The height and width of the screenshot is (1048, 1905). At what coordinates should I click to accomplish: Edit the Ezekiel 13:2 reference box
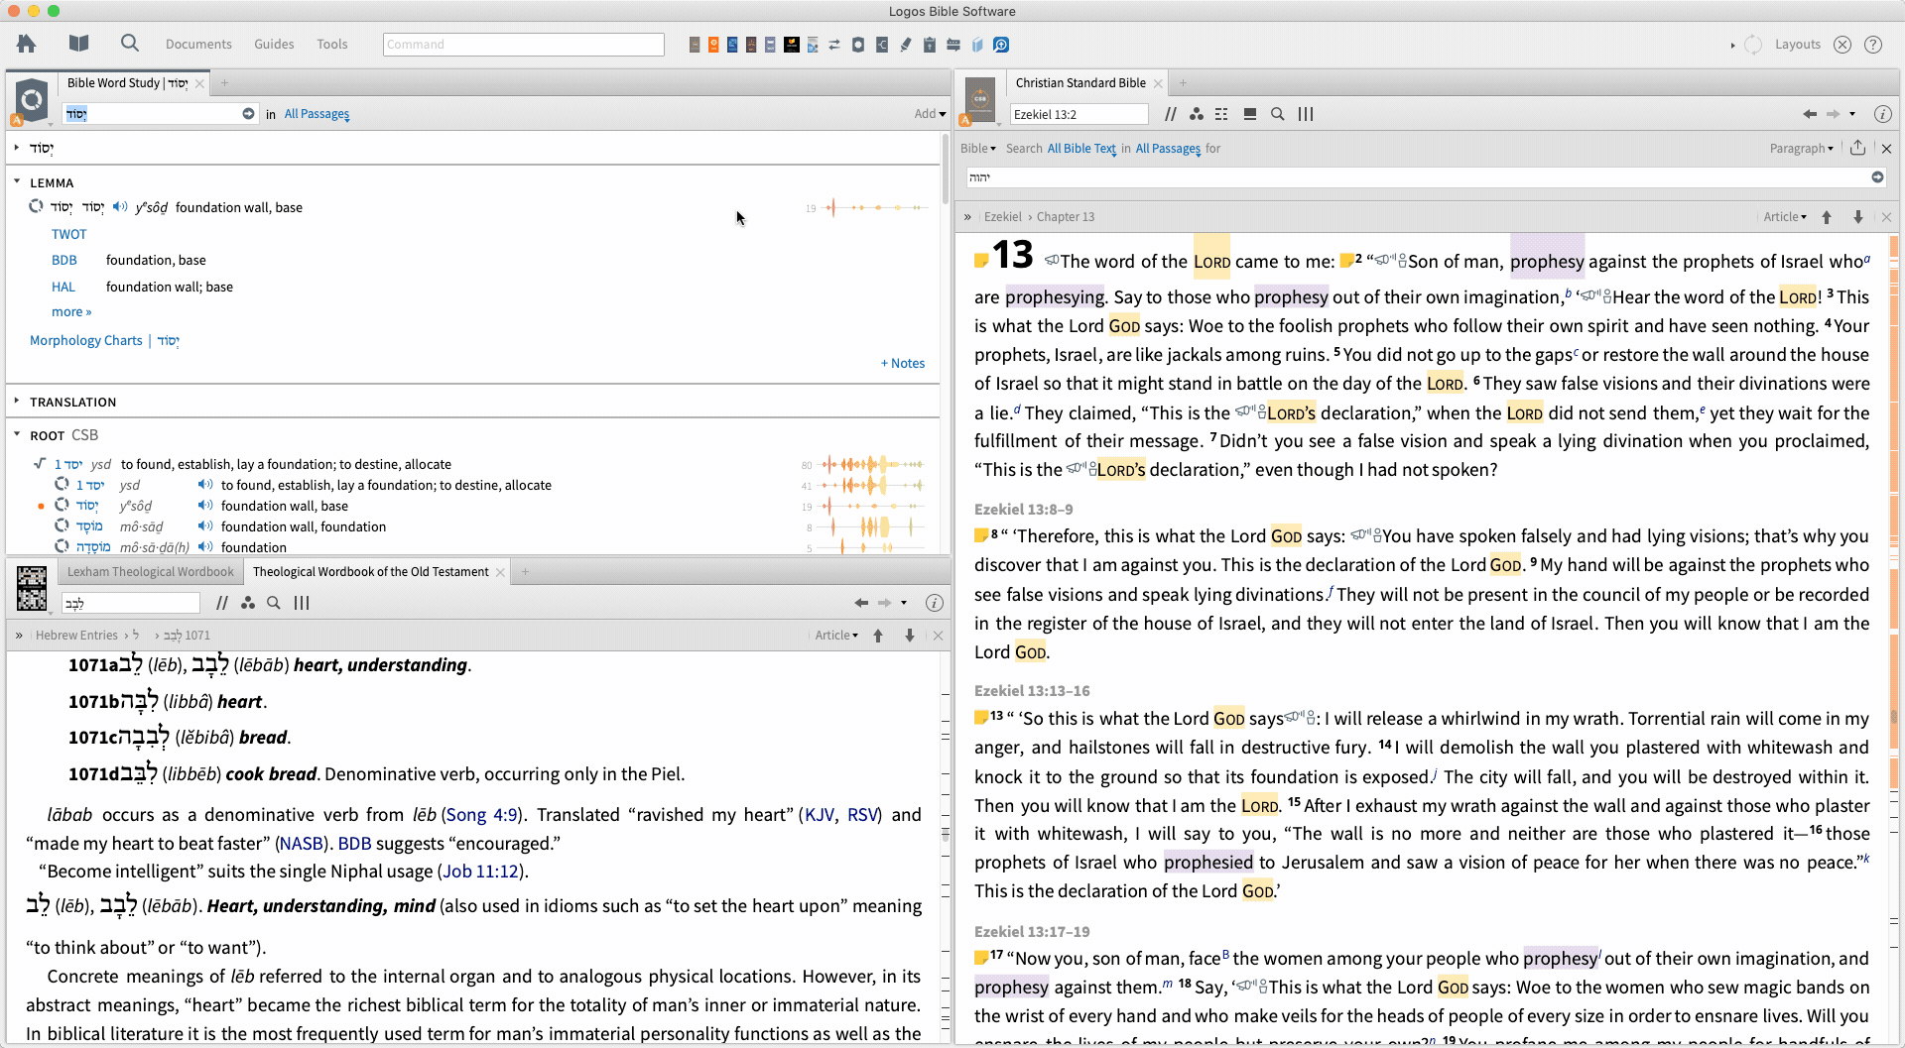point(1079,114)
